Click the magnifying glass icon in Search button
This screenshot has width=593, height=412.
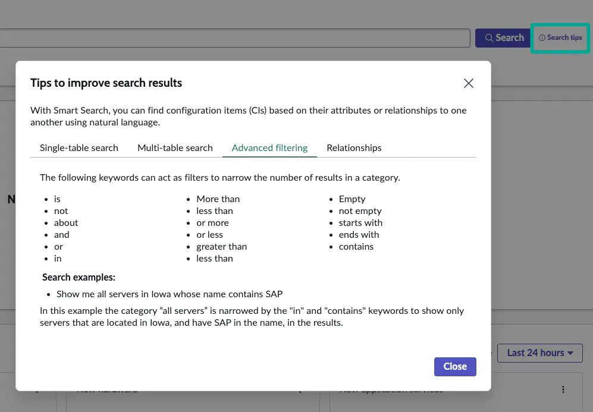point(489,38)
